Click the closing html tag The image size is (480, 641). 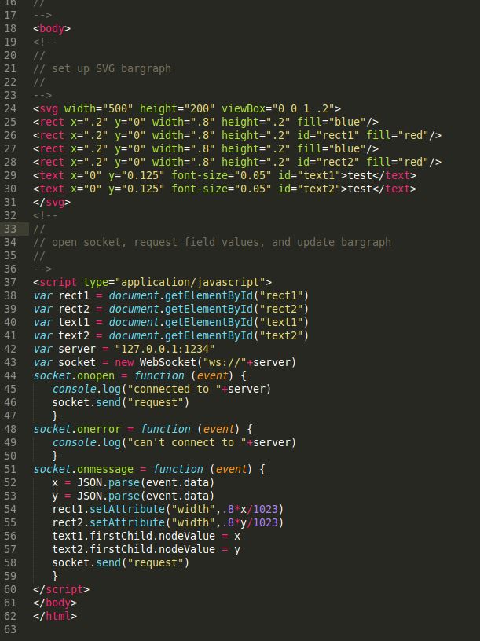click(55, 616)
